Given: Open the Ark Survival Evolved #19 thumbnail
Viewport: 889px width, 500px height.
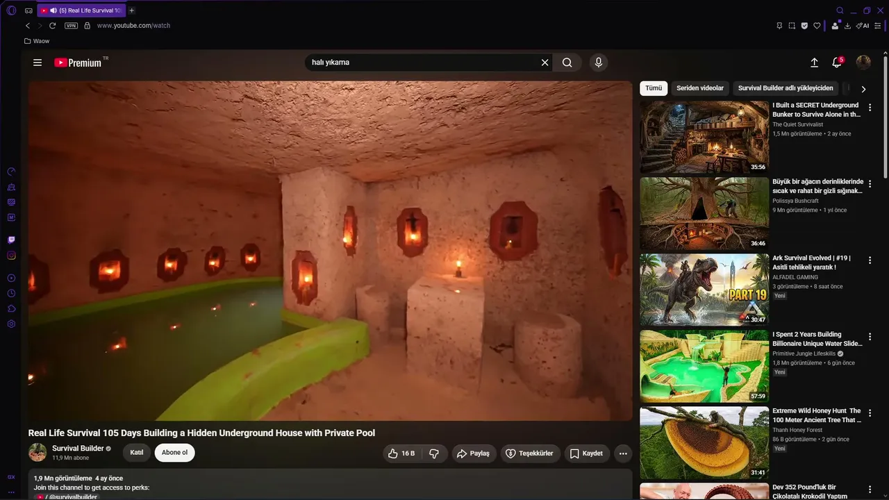Looking at the screenshot, I should point(704,290).
